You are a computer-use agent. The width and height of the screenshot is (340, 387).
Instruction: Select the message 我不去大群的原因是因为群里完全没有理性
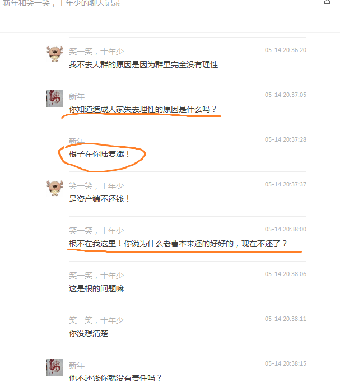[x=143, y=64]
